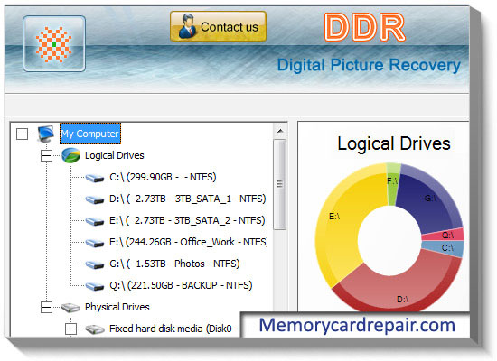Collapse the Physical Drives node
The height and width of the screenshot is (361, 497).
47,307
